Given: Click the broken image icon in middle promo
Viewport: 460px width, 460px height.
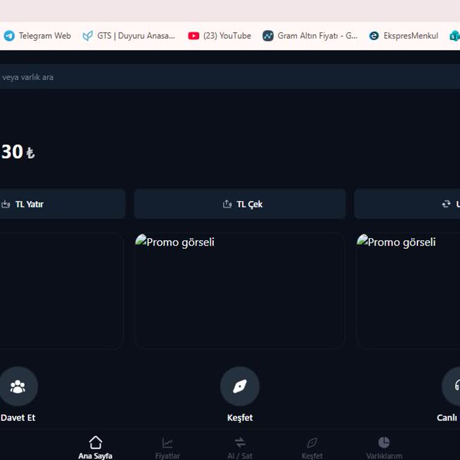Looking at the screenshot, I should [141, 240].
